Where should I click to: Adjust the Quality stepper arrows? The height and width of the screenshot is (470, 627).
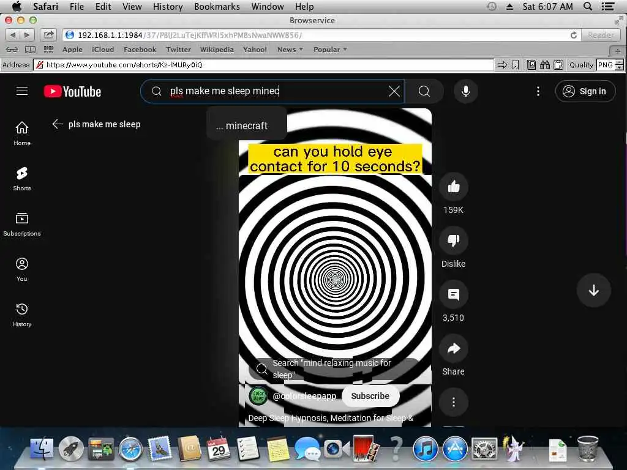pos(619,65)
